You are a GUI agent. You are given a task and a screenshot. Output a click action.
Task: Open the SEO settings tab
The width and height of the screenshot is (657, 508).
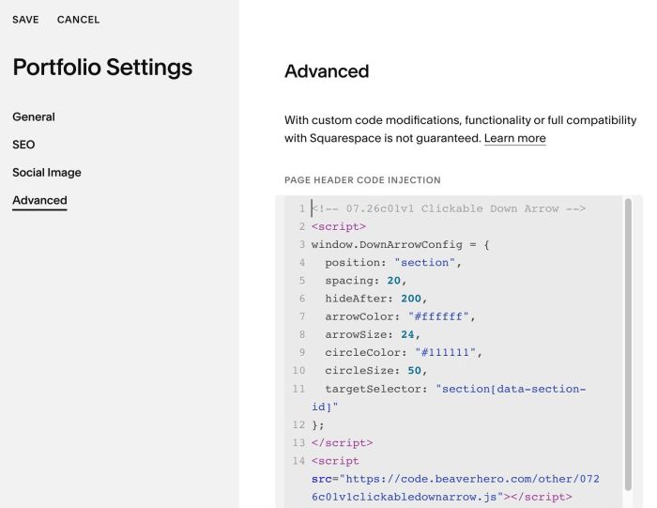[x=23, y=145]
